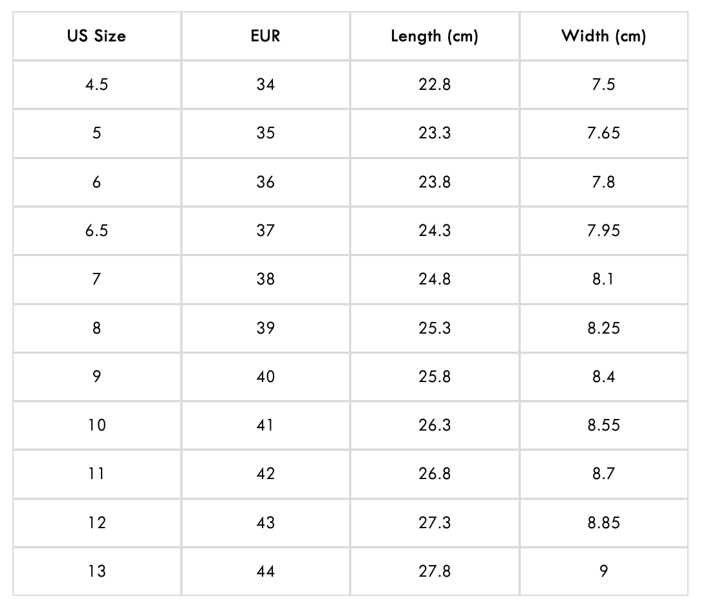701x609 pixels.
Task: Click EUR size 36 cell
Action: click(265, 182)
